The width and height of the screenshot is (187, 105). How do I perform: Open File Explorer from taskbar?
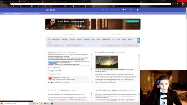(41, 104)
